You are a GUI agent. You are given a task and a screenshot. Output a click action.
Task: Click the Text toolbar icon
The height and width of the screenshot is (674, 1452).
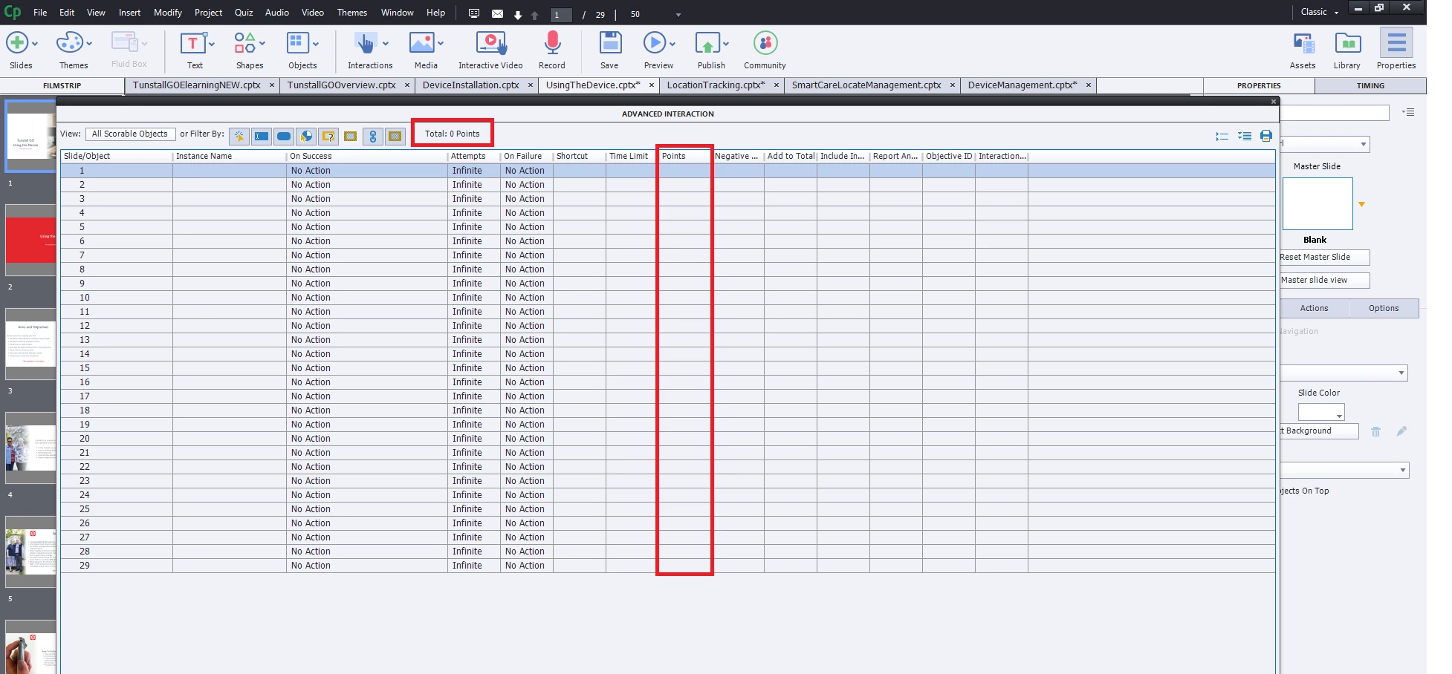click(193, 43)
